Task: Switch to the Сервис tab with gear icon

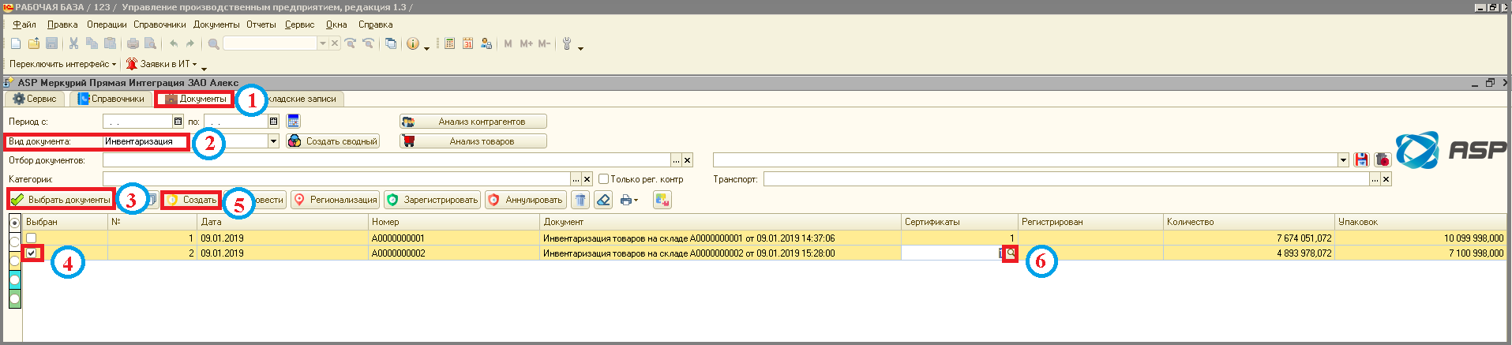Action: point(35,99)
